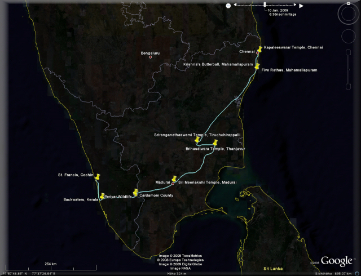Image resolution: width=361 pixels, height=276 pixels.
Task: Click the 10 Jan. 2009 date label
Action: point(278,10)
